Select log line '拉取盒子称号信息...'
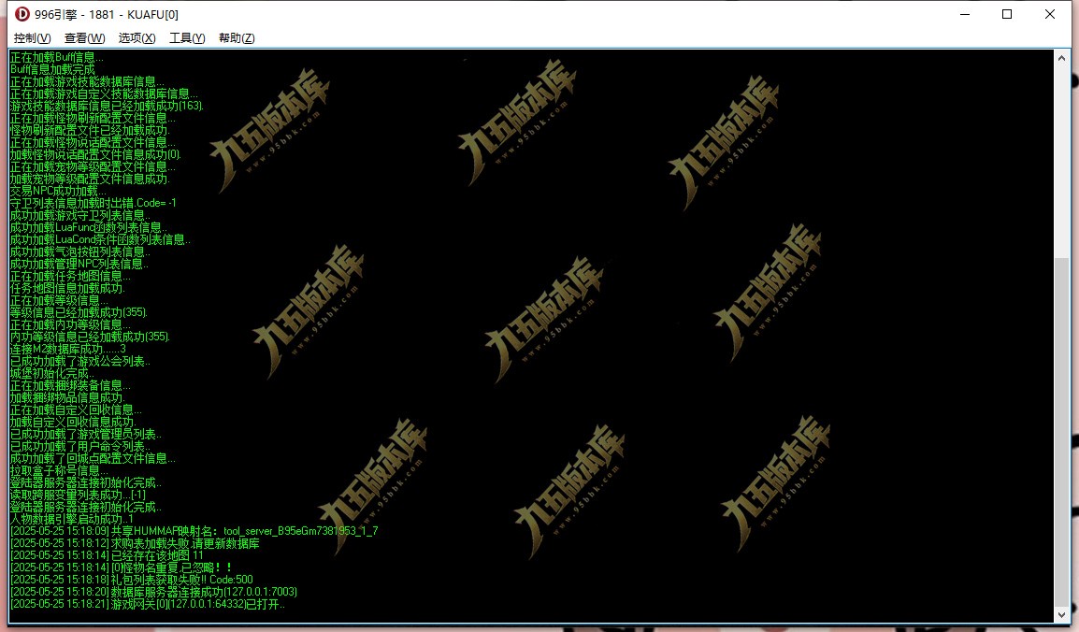Viewport: 1079px width, 632px height. (x=59, y=470)
